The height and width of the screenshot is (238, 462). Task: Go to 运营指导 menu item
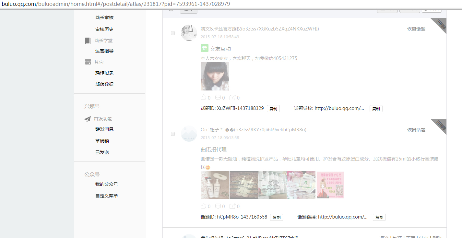104,51
